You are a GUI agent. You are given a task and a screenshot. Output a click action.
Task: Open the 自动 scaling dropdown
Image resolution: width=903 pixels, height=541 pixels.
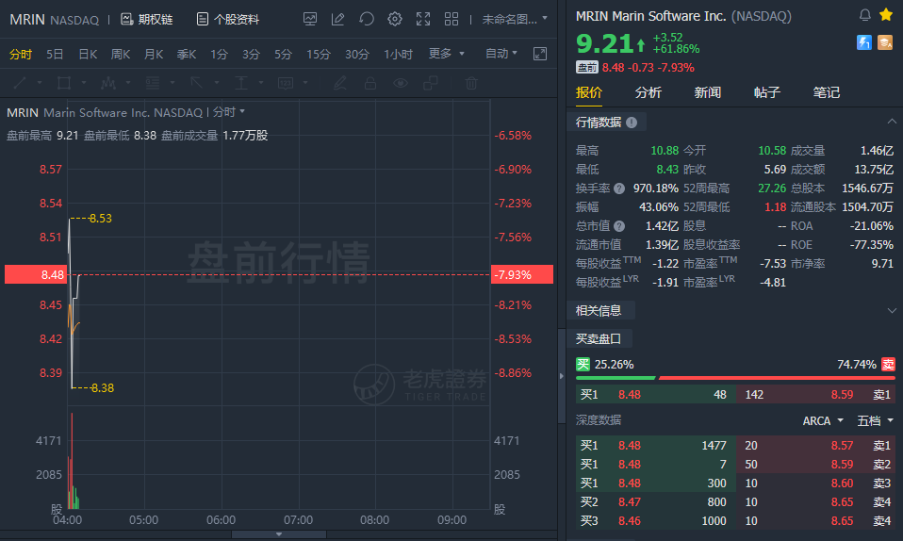pos(501,54)
